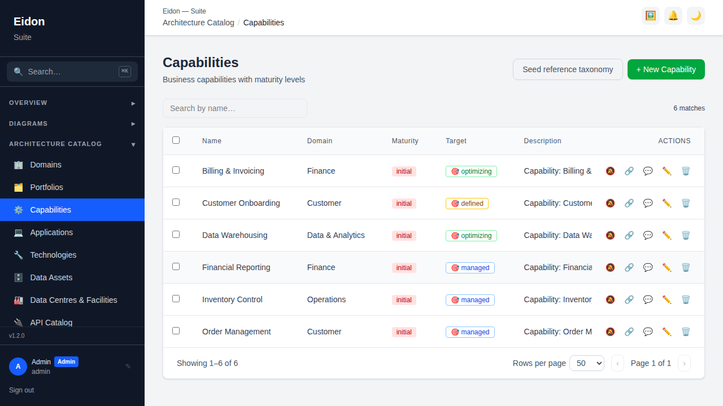Screen dimensions: 723x406
Task: Mute notifications for Inventory Control row
Action: pos(610,299)
